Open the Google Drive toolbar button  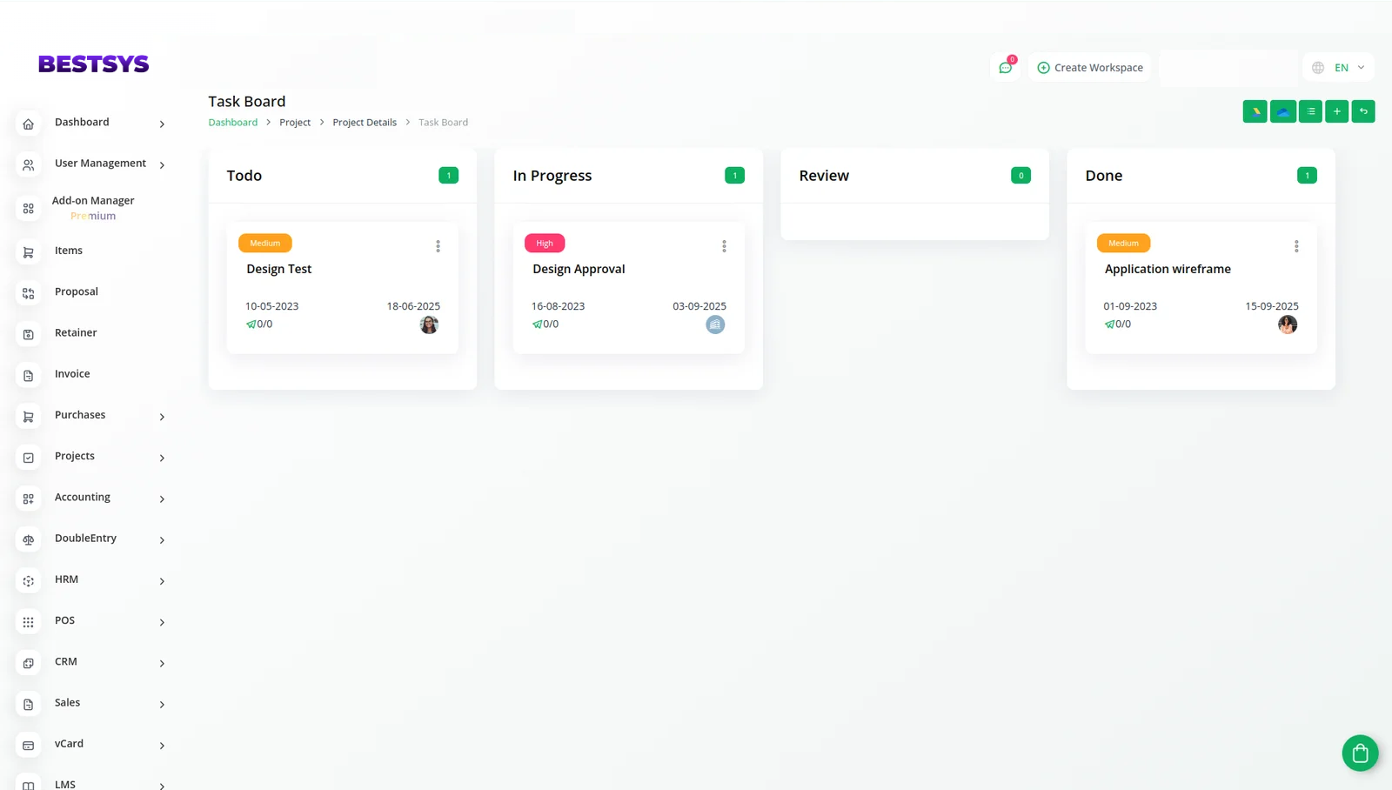1255,111
